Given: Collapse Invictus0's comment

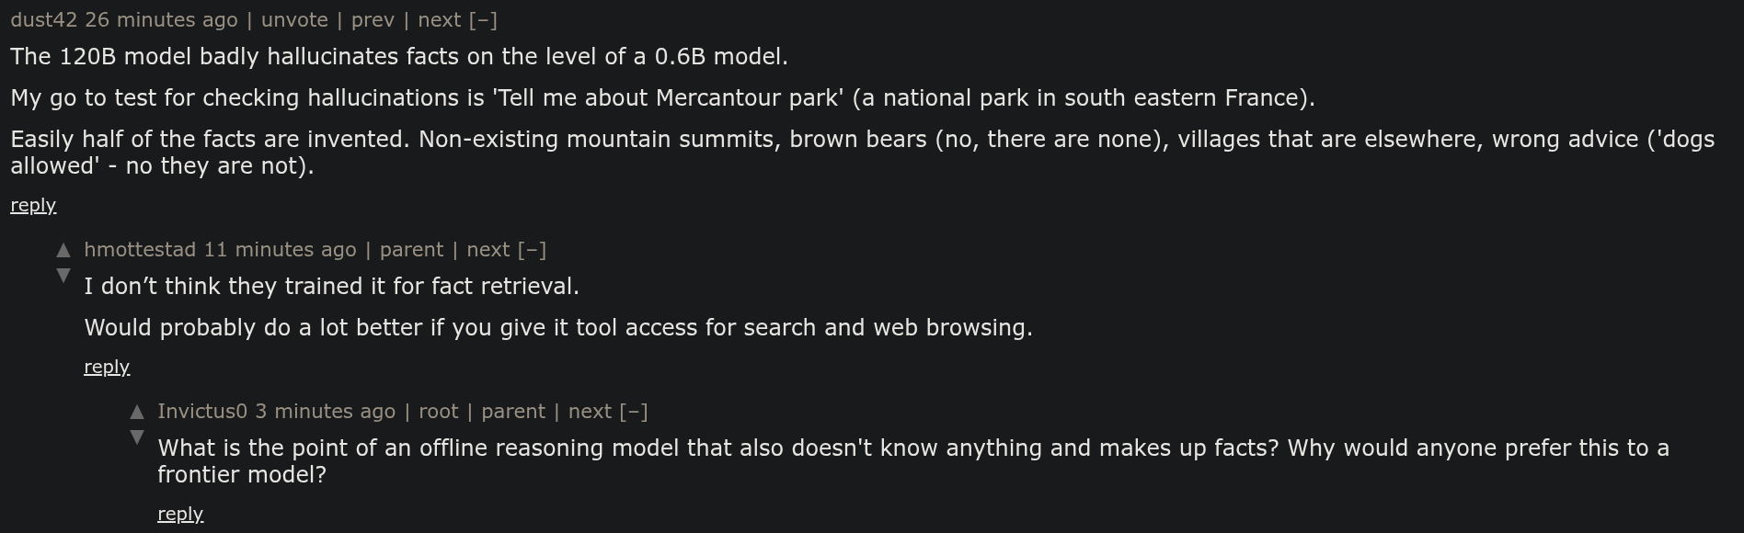Looking at the screenshot, I should (634, 412).
